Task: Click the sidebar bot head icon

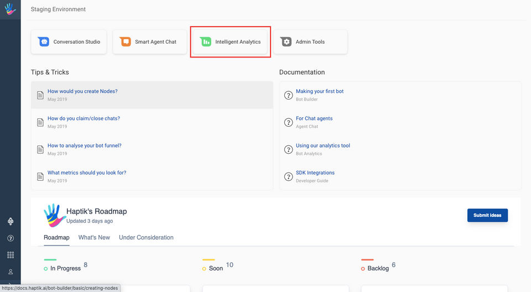Action: pos(11,221)
